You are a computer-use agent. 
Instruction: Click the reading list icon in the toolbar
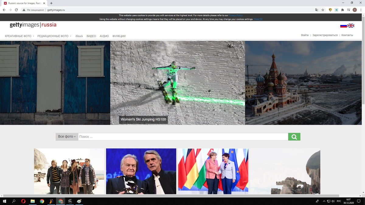pyautogui.click(x=348, y=9)
